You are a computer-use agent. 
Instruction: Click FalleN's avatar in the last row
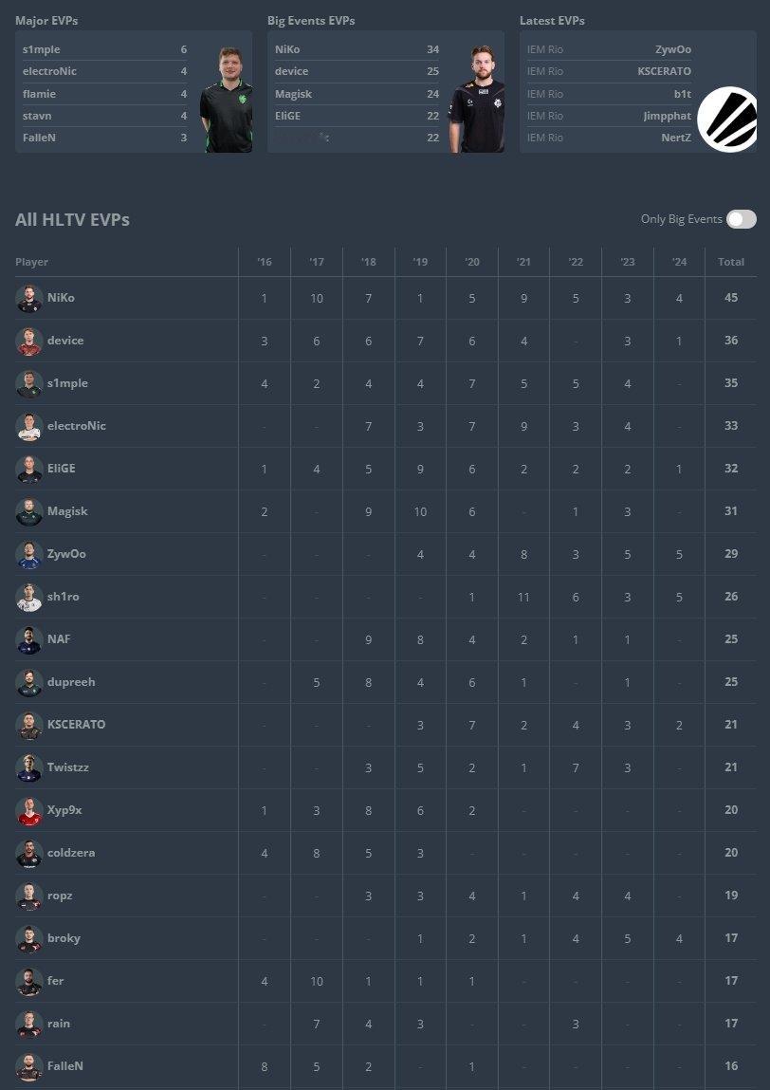29,1067
